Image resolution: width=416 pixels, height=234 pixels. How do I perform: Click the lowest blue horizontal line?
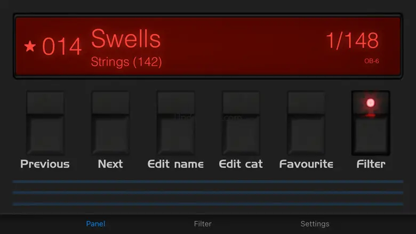coord(208,204)
